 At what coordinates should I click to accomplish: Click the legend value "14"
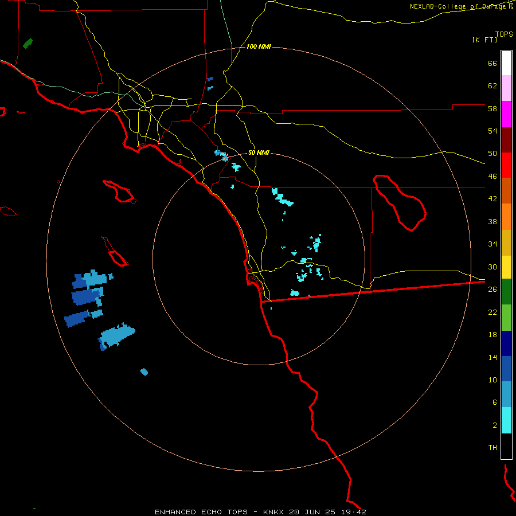tap(492, 358)
